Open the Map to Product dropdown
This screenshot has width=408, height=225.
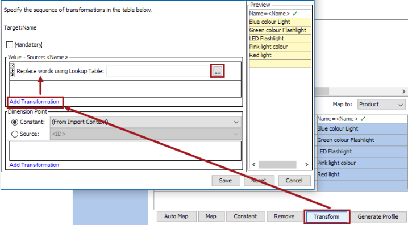[x=381, y=105]
